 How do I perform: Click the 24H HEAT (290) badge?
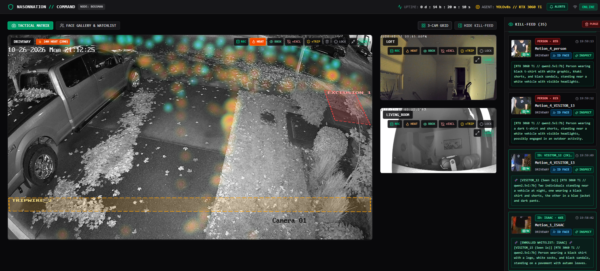[x=53, y=42]
